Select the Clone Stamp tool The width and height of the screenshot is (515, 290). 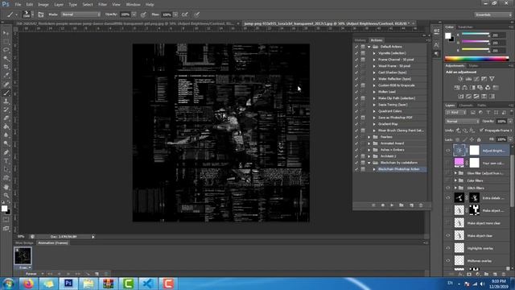click(x=6, y=101)
